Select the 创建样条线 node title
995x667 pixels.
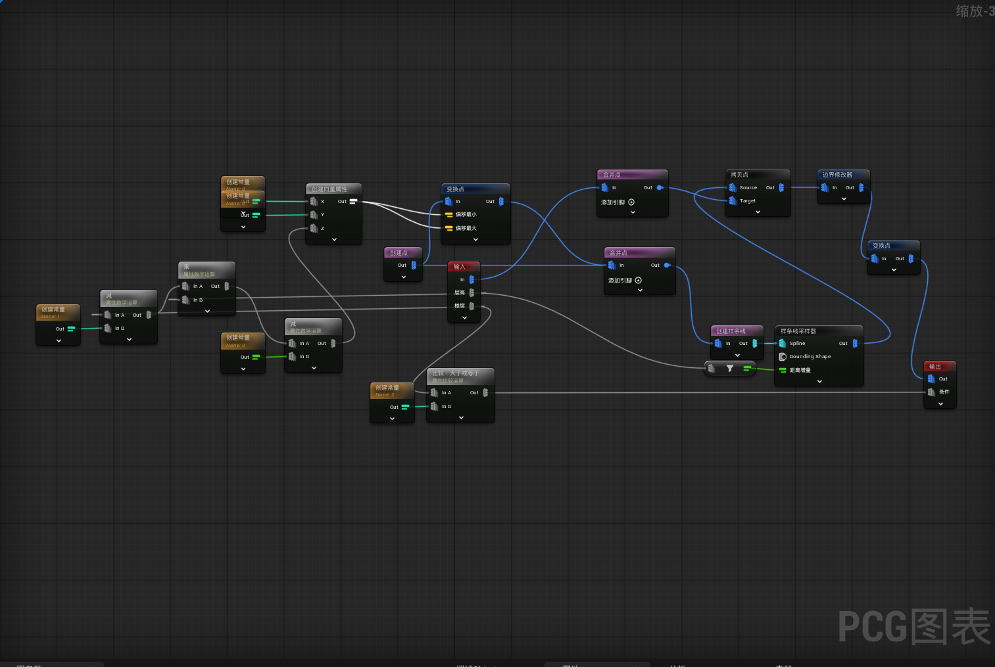(731, 331)
